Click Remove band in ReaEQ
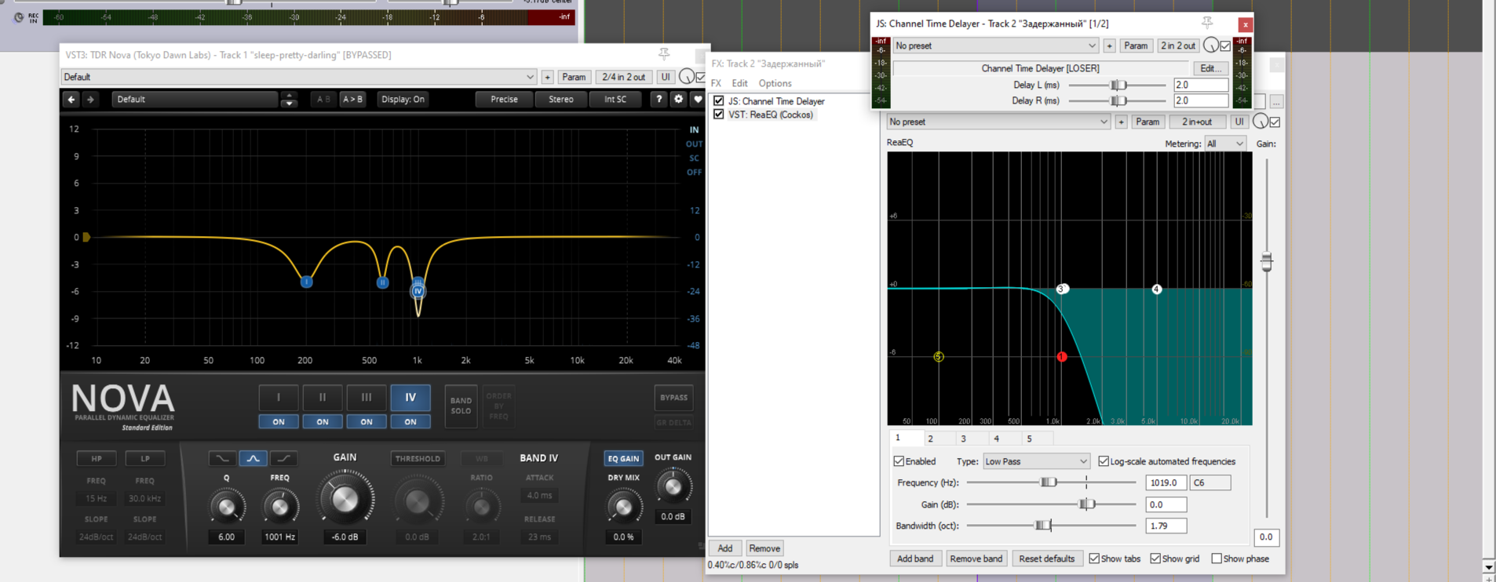1496x582 pixels. click(x=976, y=558)
